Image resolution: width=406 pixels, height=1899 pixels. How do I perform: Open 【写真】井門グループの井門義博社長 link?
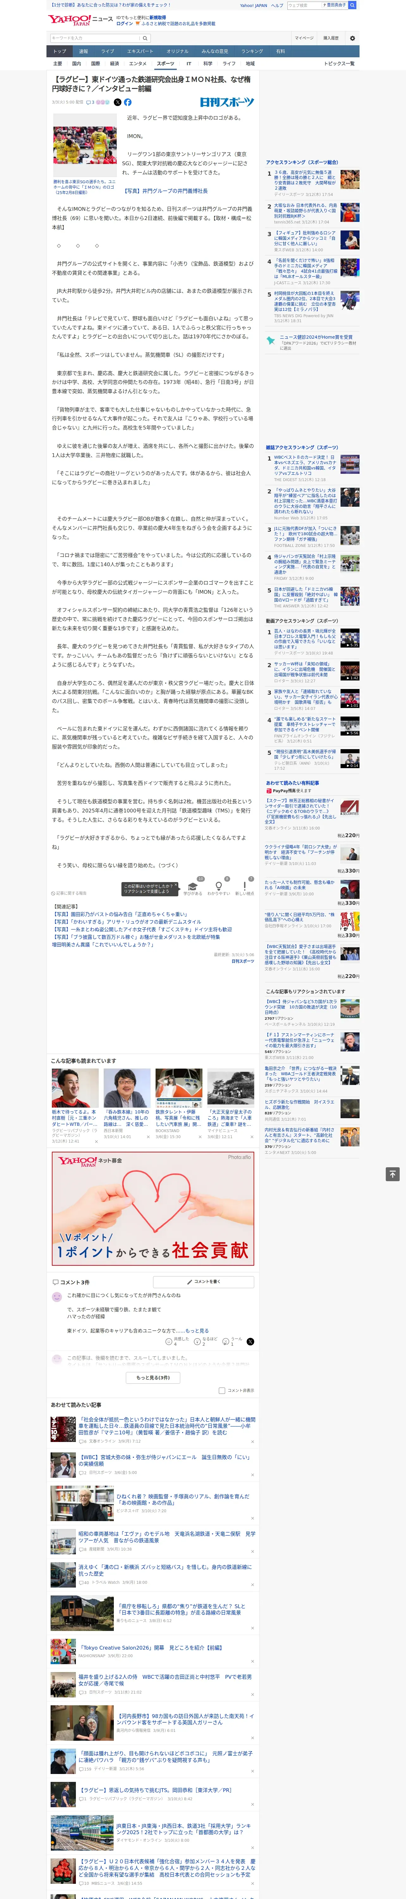pos(165,191)
